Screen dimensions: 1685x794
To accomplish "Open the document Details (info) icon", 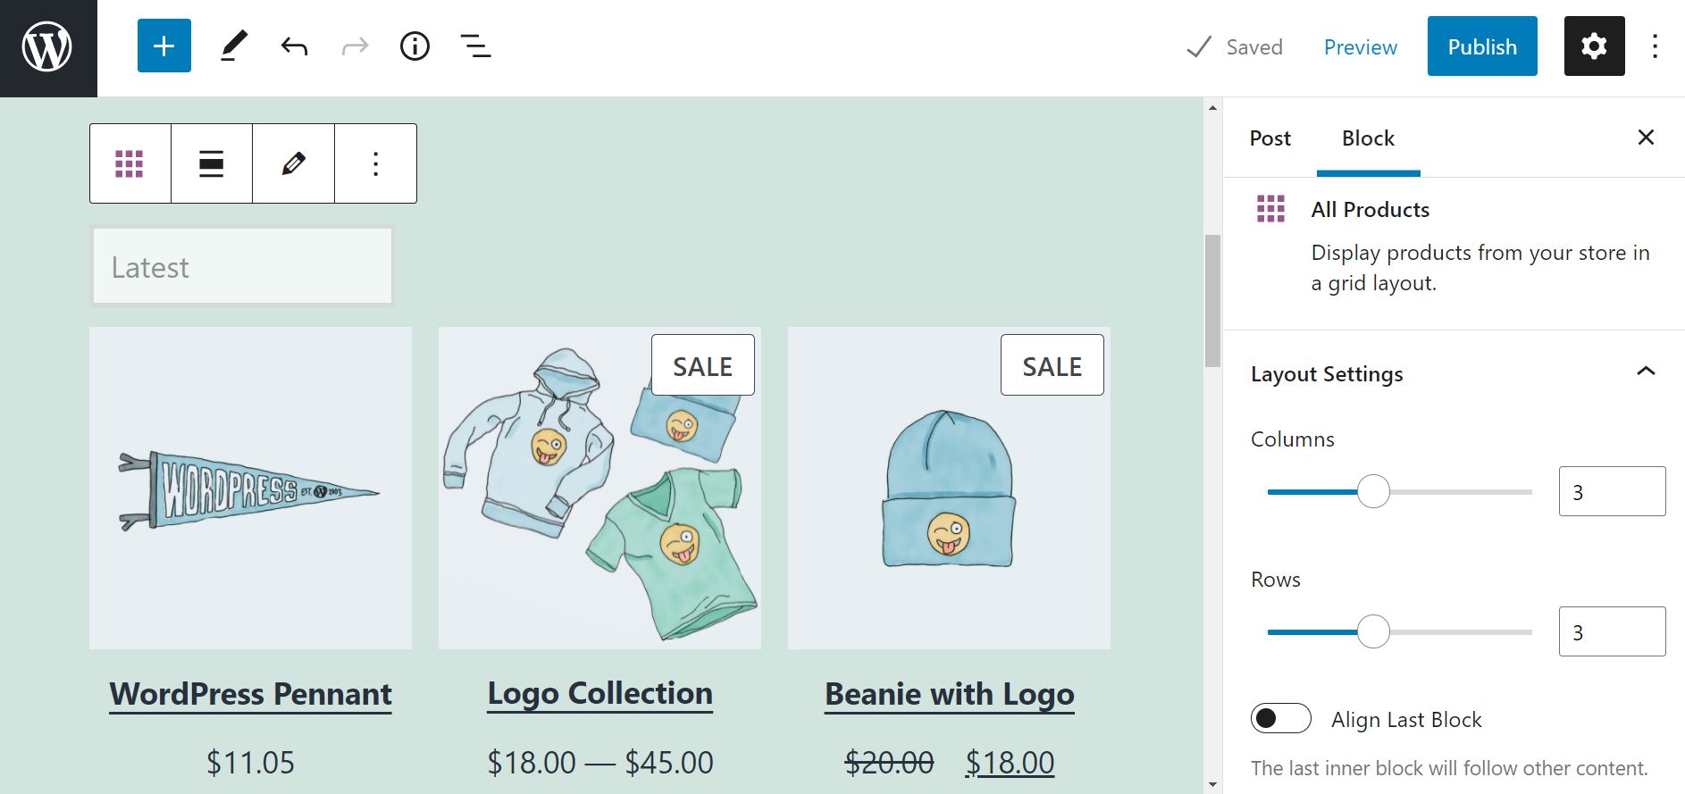I will (415, 46).
